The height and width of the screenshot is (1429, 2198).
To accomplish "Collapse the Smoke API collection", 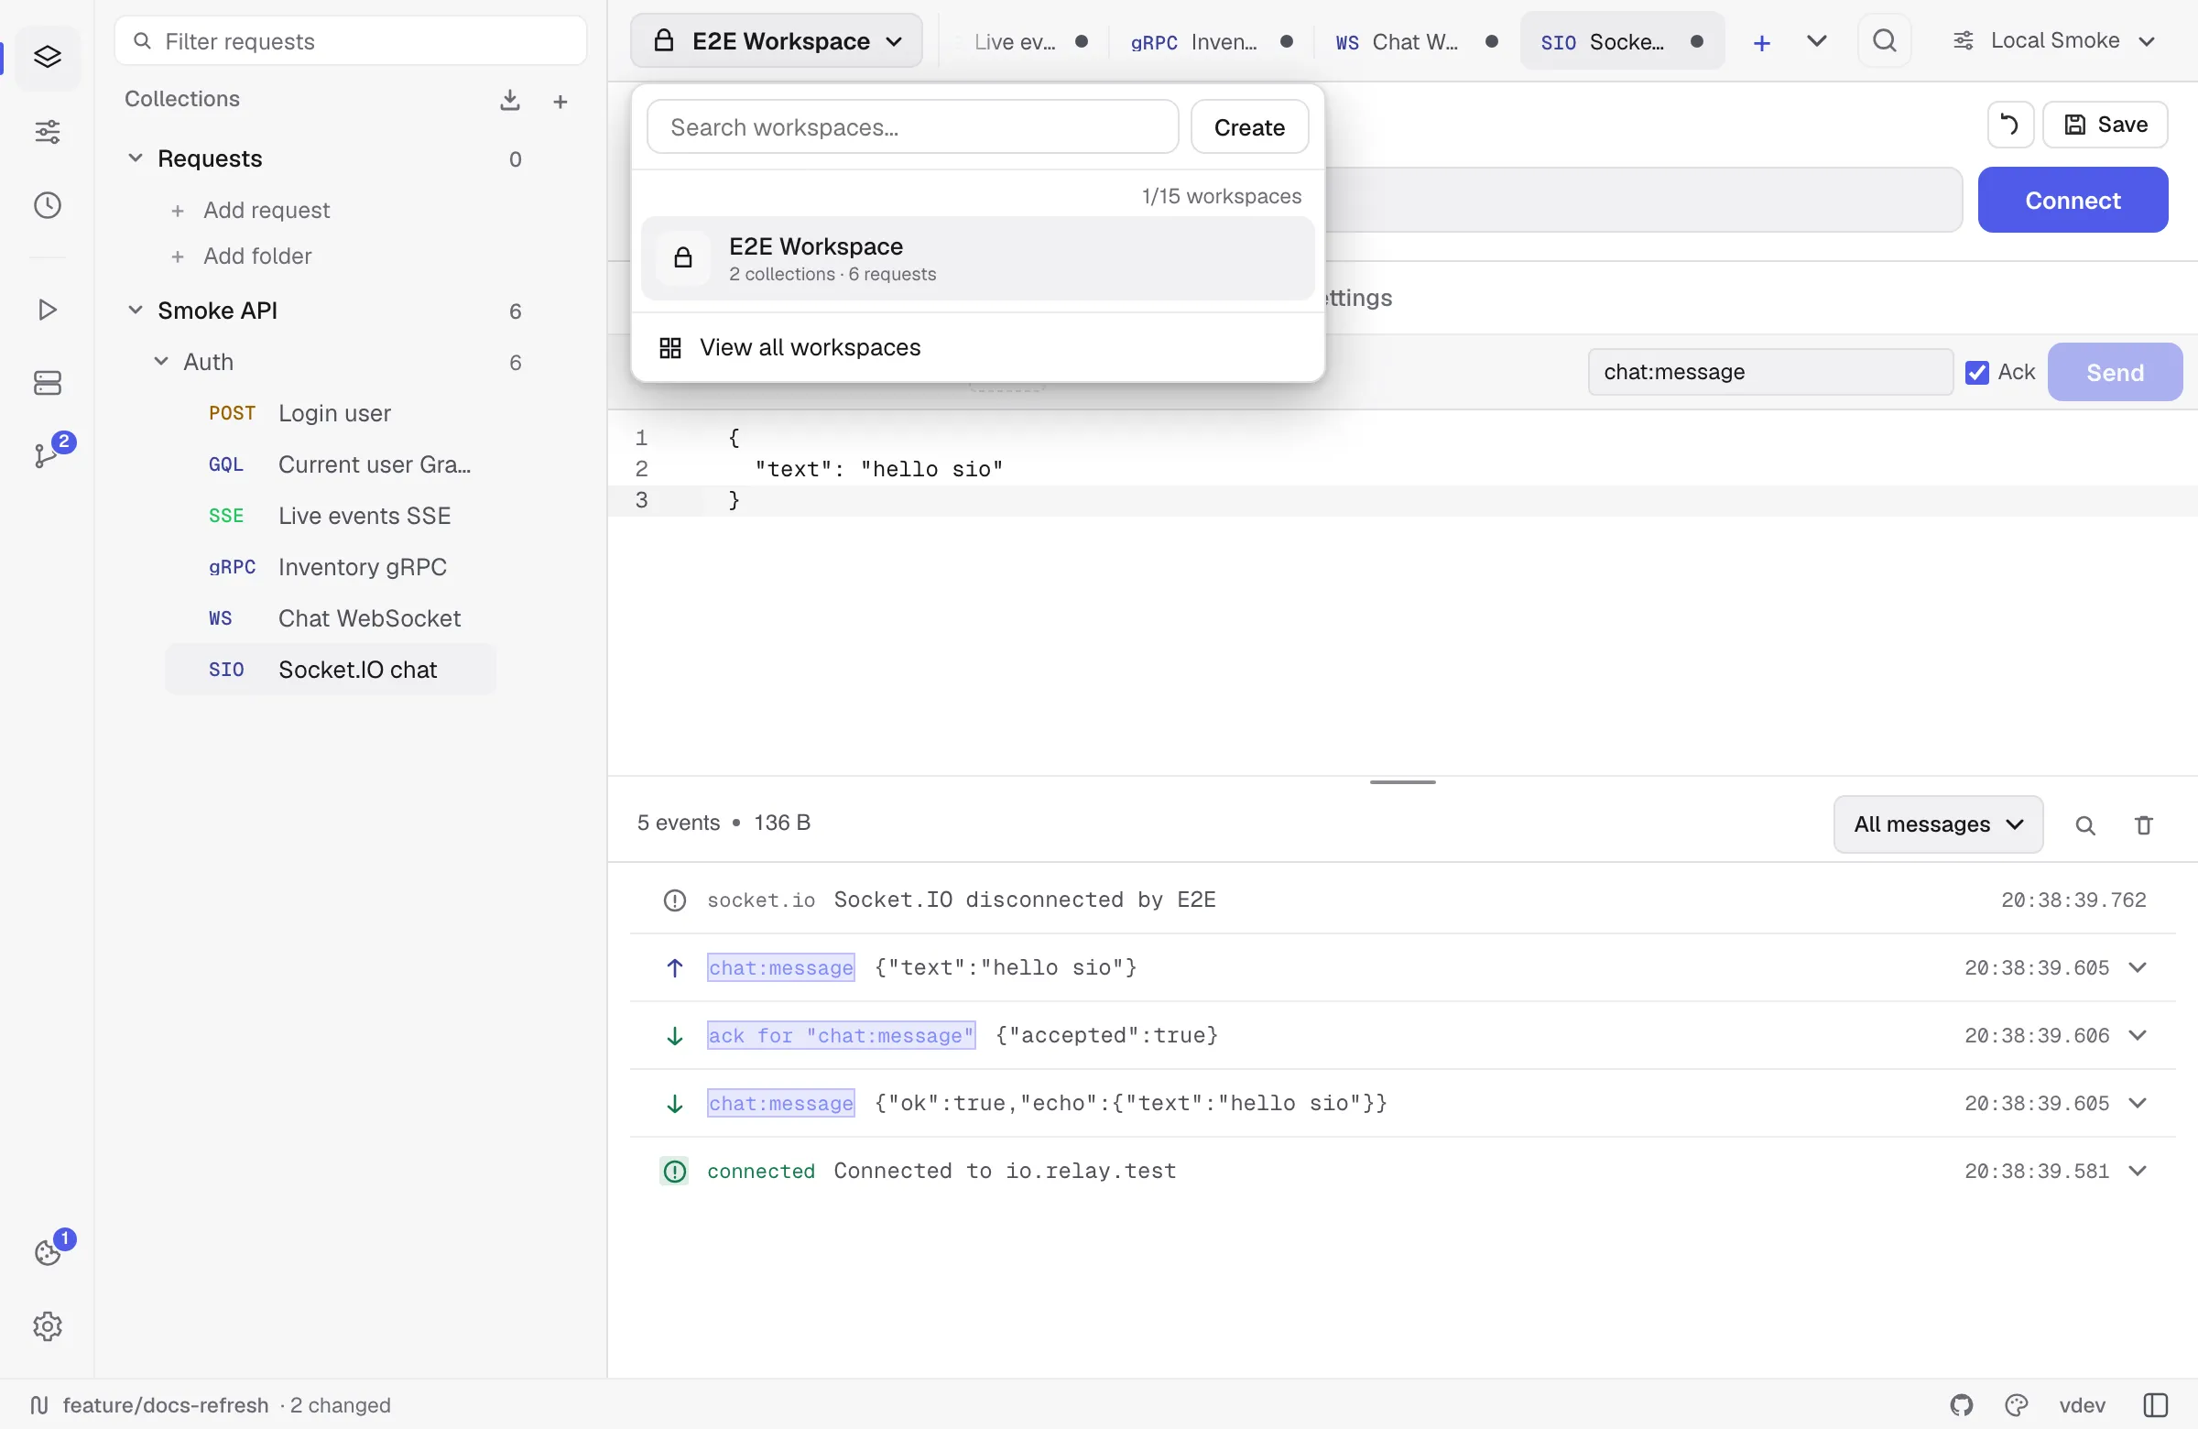I will [x=135, y=311].
